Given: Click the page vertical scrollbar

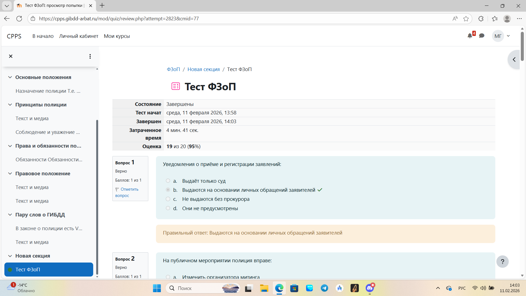Looking at the screenshot, I should point(522,46).
